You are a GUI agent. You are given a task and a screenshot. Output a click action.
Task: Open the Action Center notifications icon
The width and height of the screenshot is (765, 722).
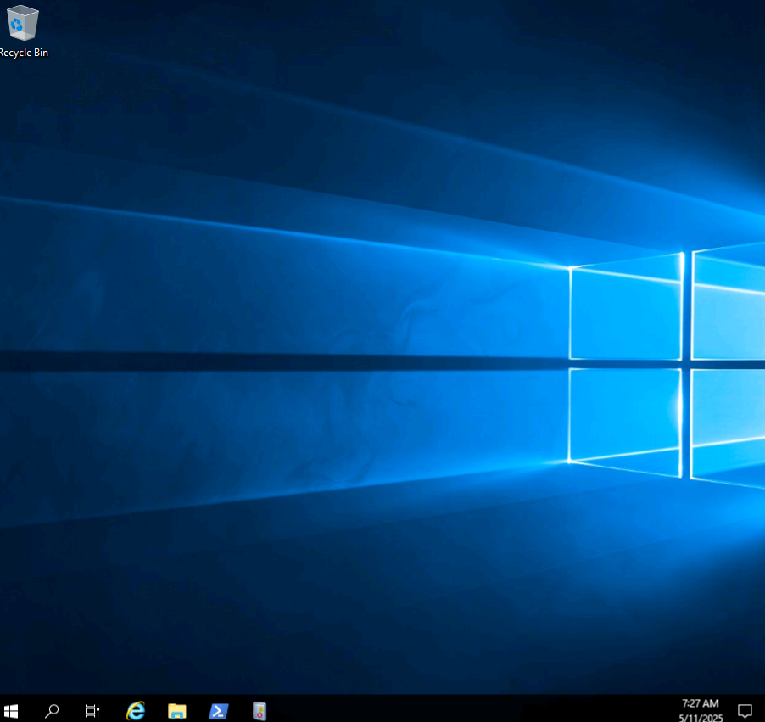(745, 711)
